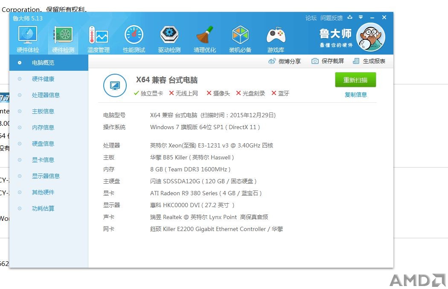Select 显卡信息 in the sidebar

(49, 160)
